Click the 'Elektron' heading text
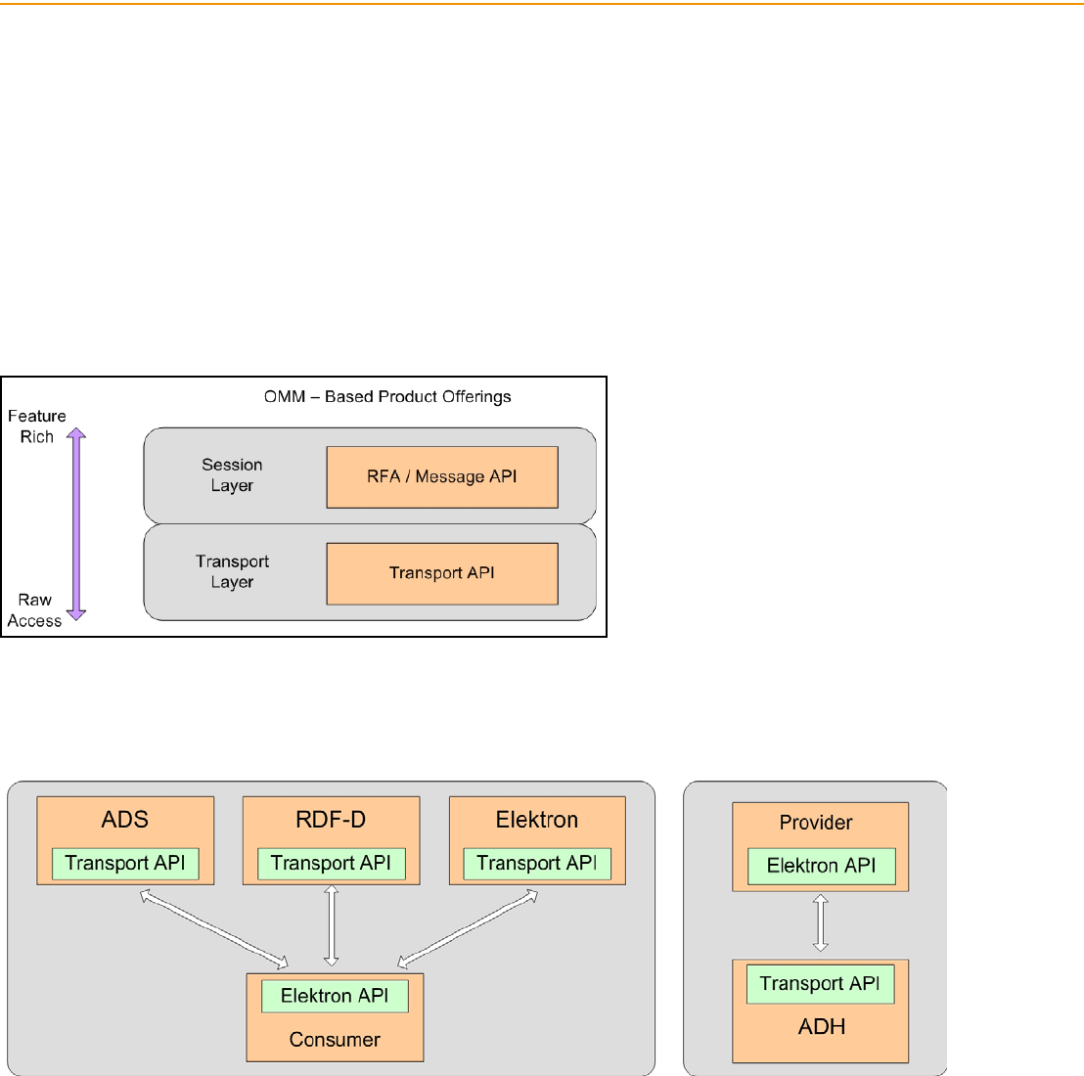Image resolution: width=1084 pixels, height=1076 pixels. pyautogui.click(x=536, y=820)
